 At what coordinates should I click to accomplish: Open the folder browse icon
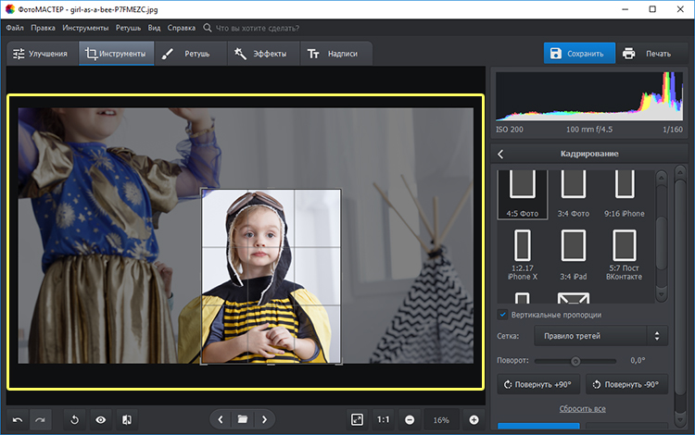242,420
